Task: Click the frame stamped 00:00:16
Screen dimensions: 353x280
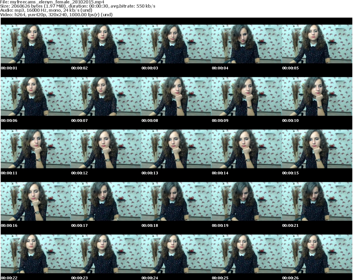Action: coord(36,202)
